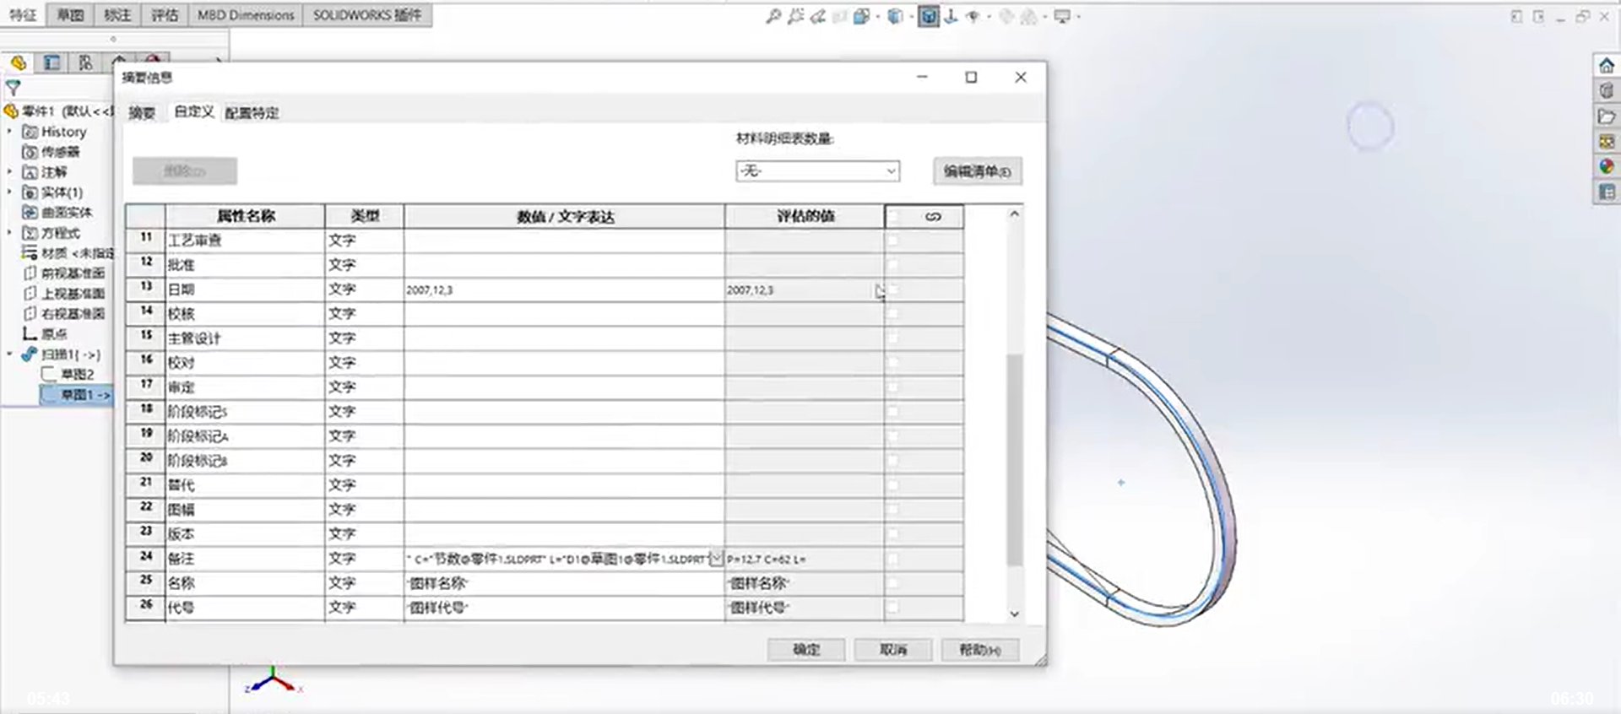Tick the link checkbox for row 24 备注
Image resolution: width=1621 pixels, height=714 pixels.
pyautogui.click(x=893, y=559)
